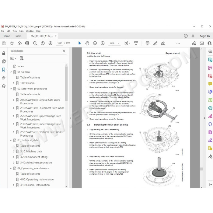Open the find text magnifier icon

point(35,43)
